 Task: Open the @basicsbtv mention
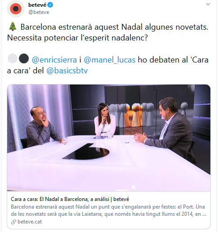pyautogui.click(x=67, y=71)
